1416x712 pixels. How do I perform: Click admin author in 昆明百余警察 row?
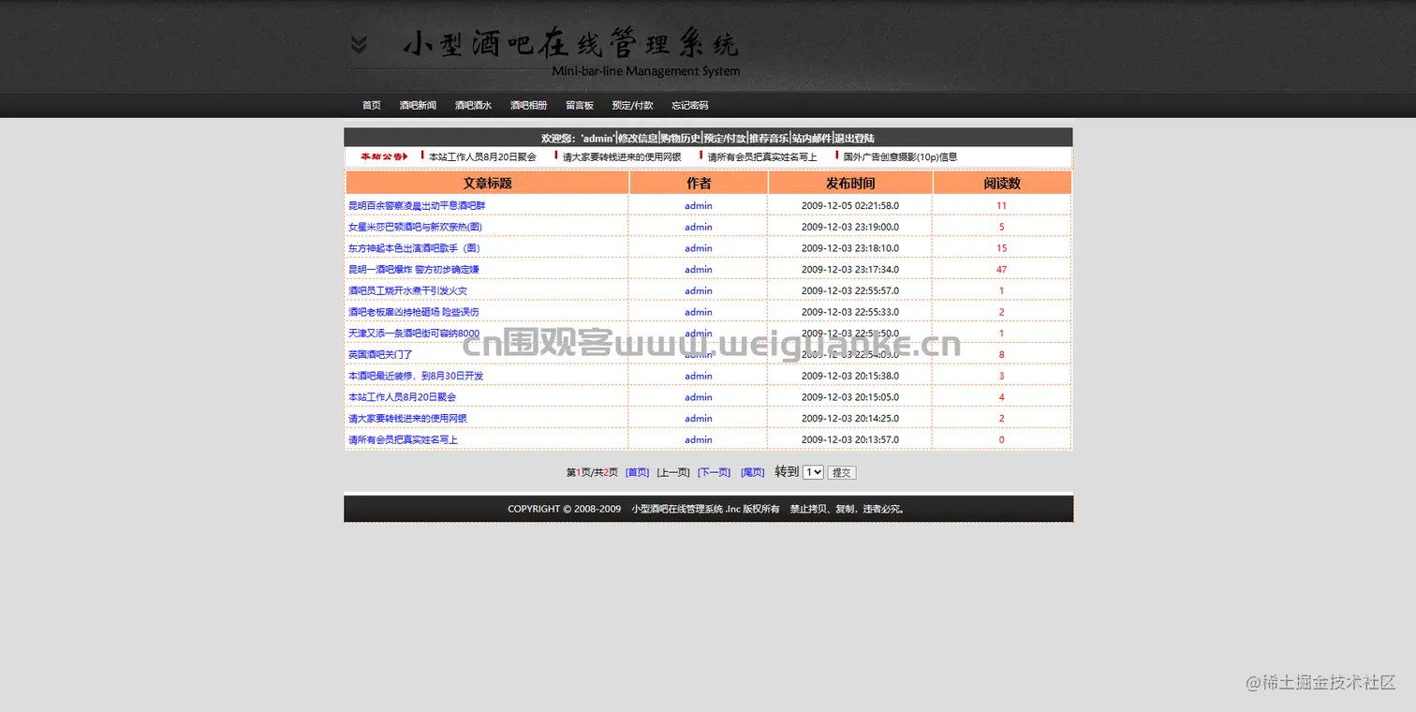click(x=699, y=205)
